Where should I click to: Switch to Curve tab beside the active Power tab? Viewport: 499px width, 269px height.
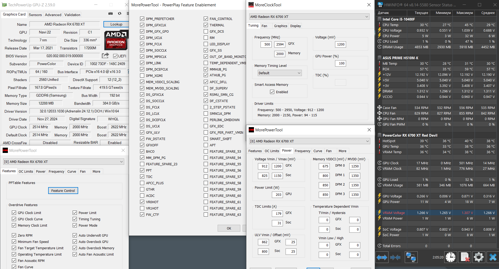point(318,151)
